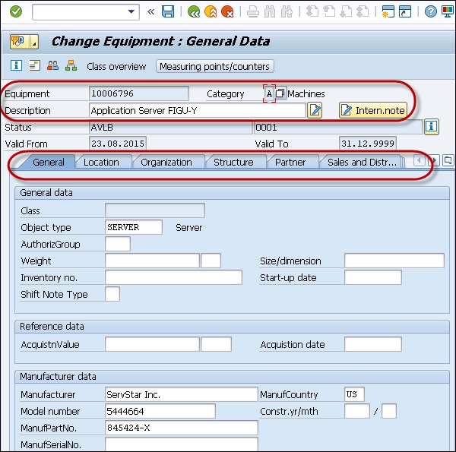Screen dimensions: 456x452
Task: Click the Model number field 5444664
Action: tap(160, 411)
